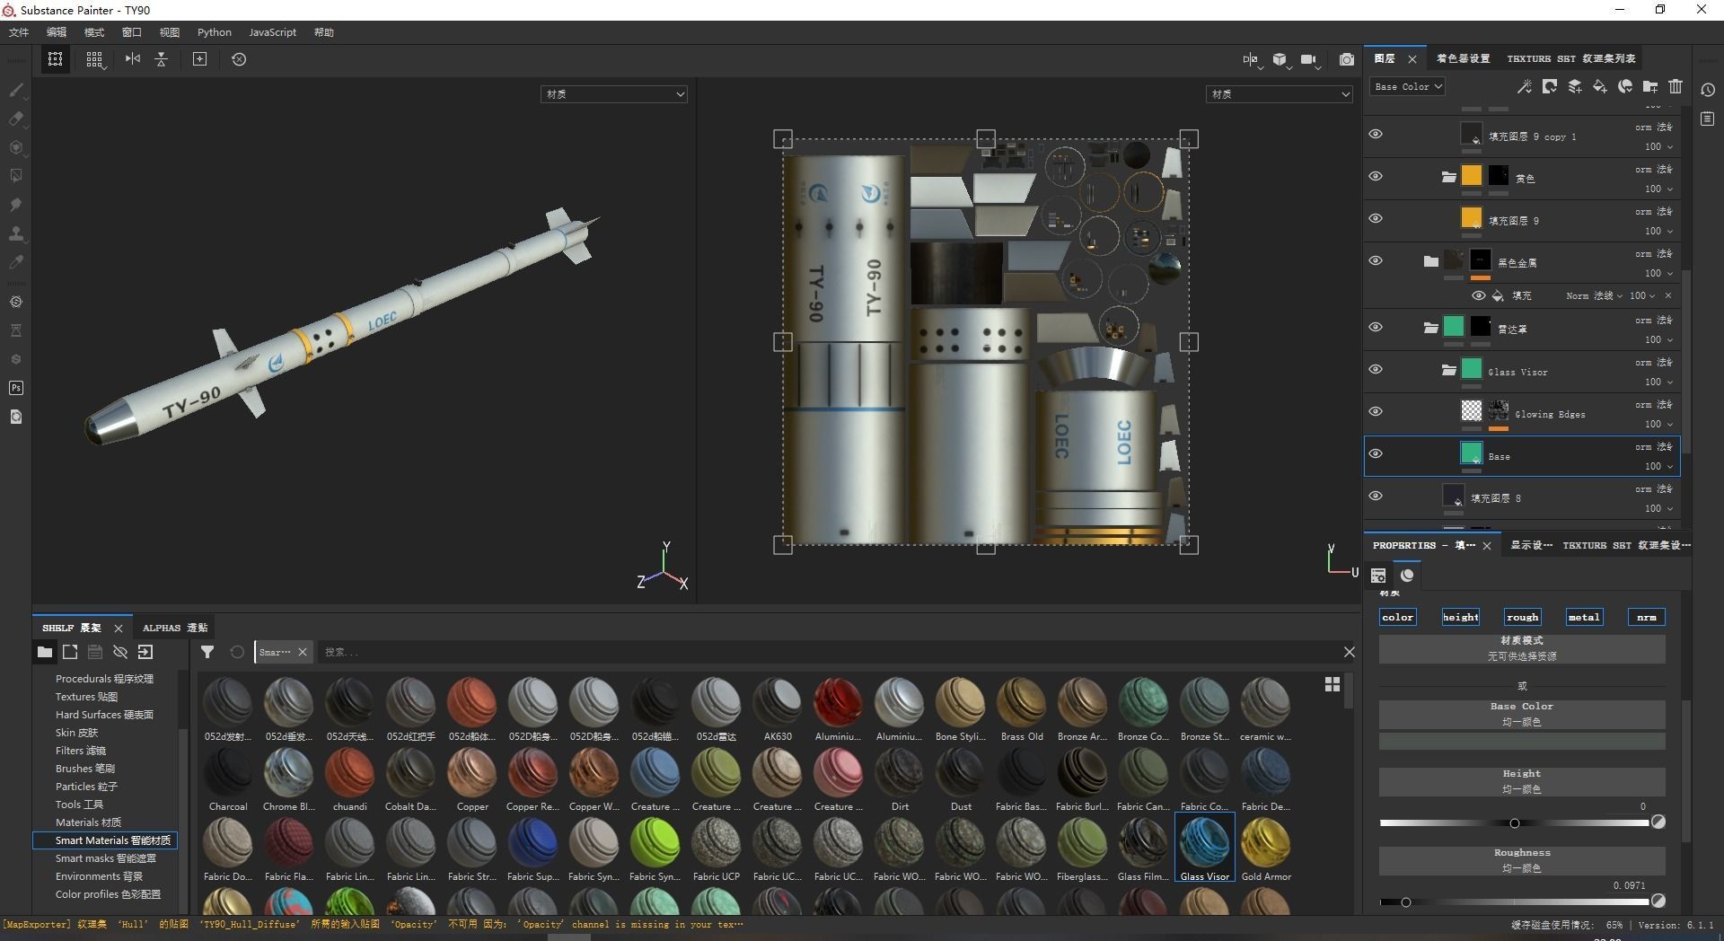Open the Base Color channel dropdown

tap(1407, 86)
